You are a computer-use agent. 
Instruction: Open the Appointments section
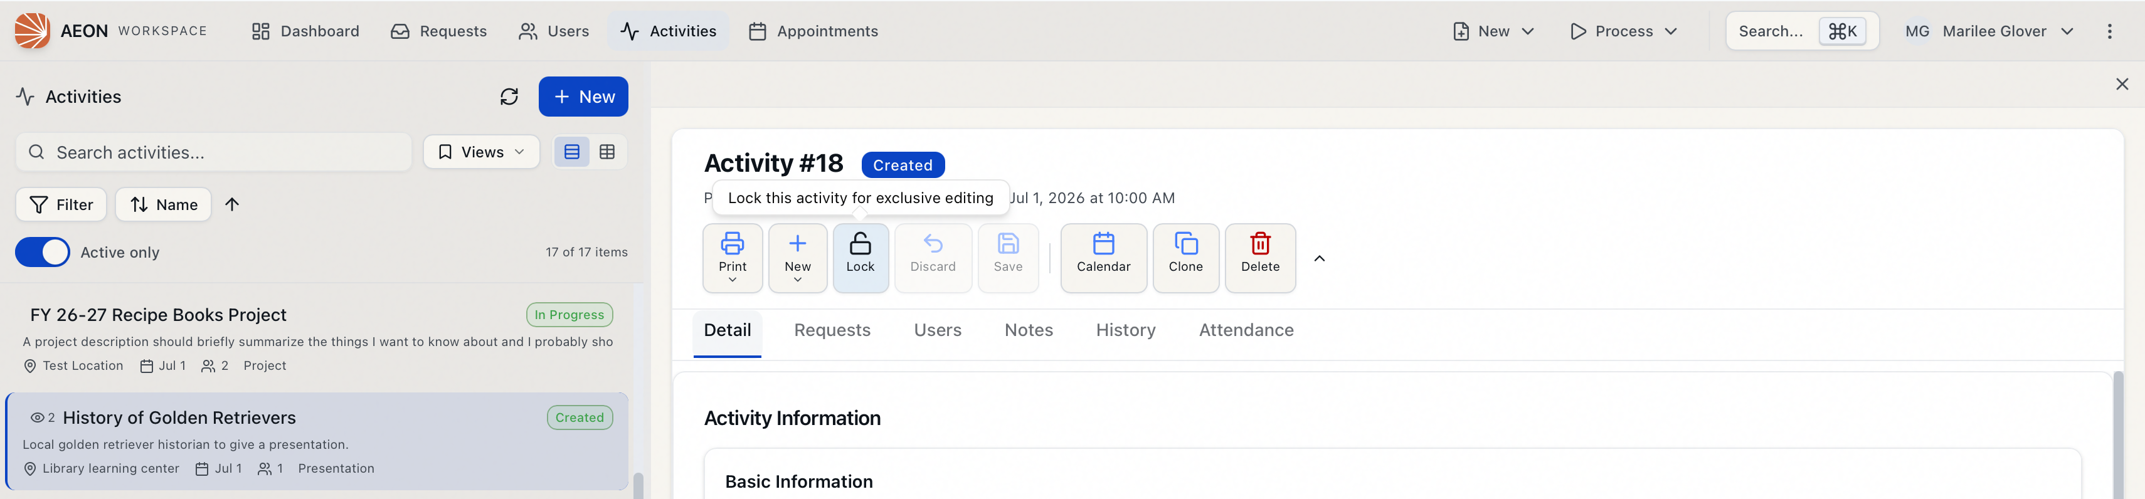click(813, 31)
